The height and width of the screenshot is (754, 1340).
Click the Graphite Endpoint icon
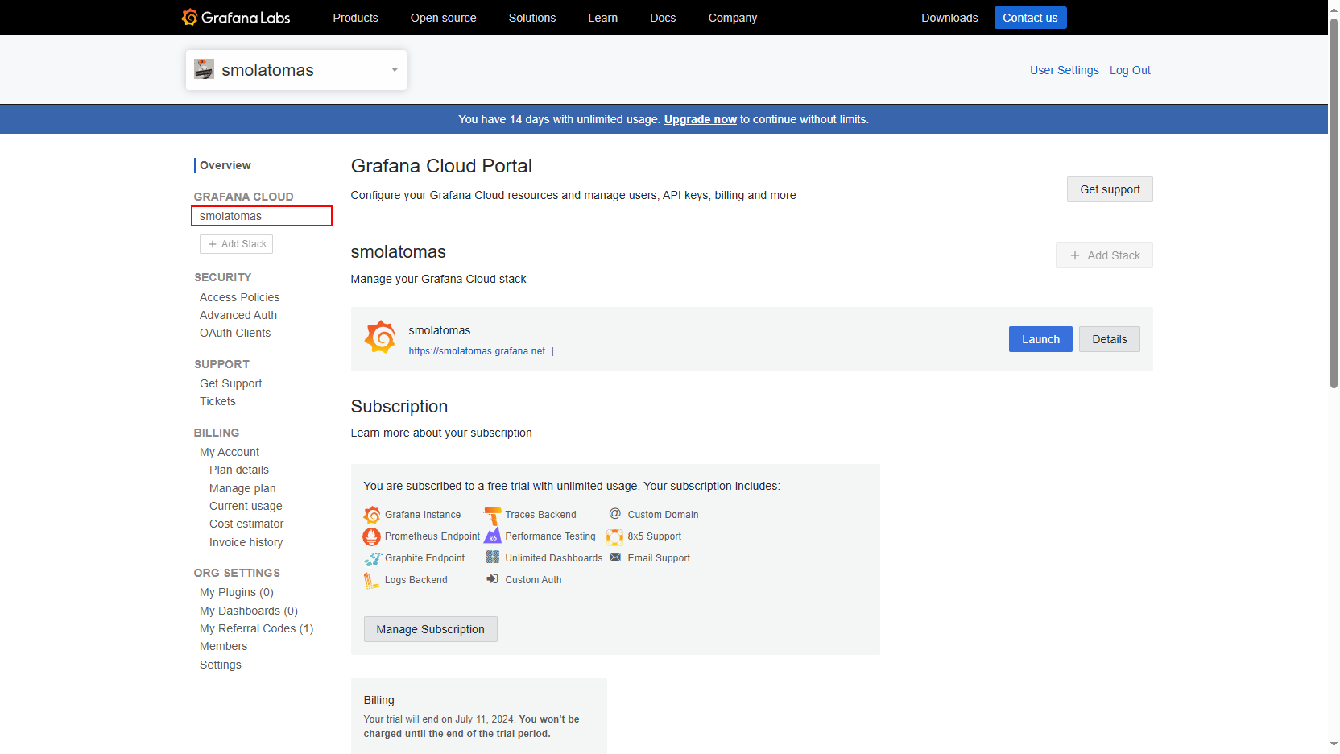click(x=372, y=558)
